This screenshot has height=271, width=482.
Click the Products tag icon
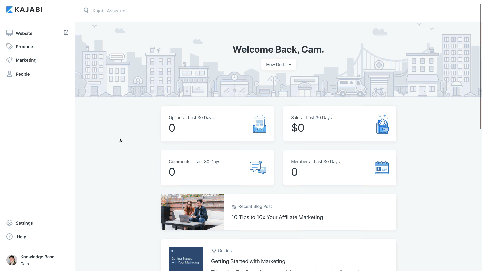[9, 47]
